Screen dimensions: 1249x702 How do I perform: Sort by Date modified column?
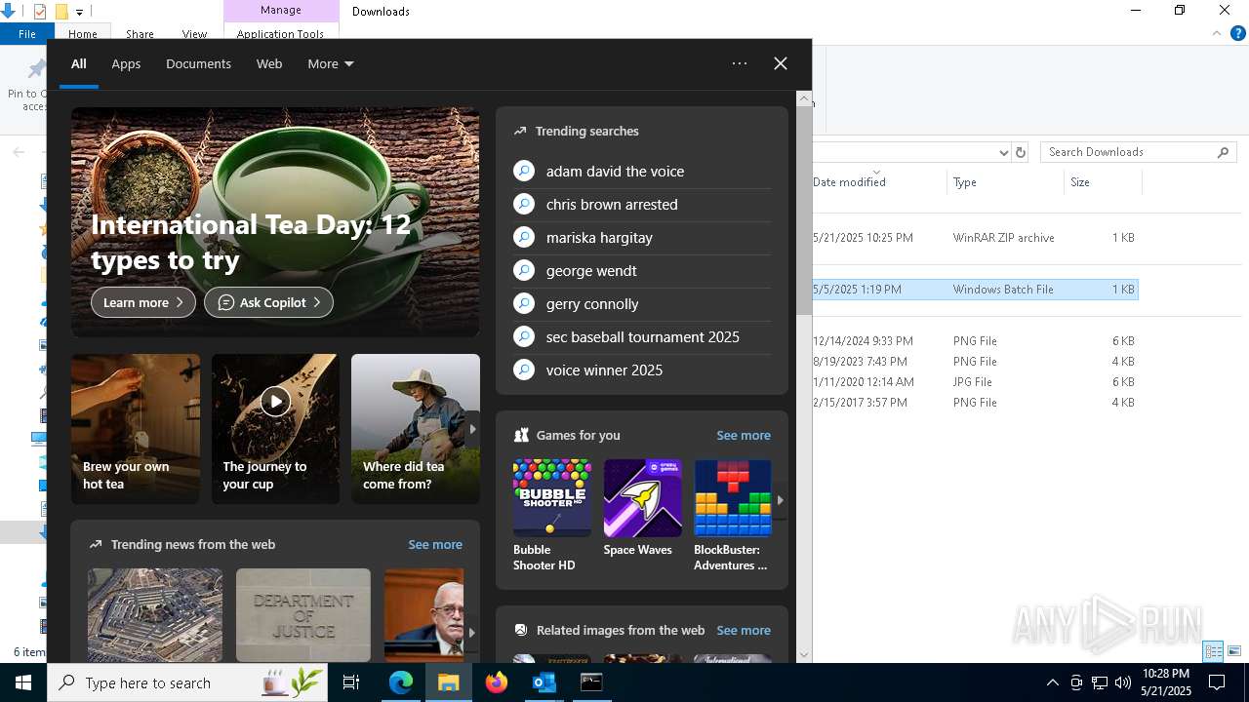coord(849,182)
